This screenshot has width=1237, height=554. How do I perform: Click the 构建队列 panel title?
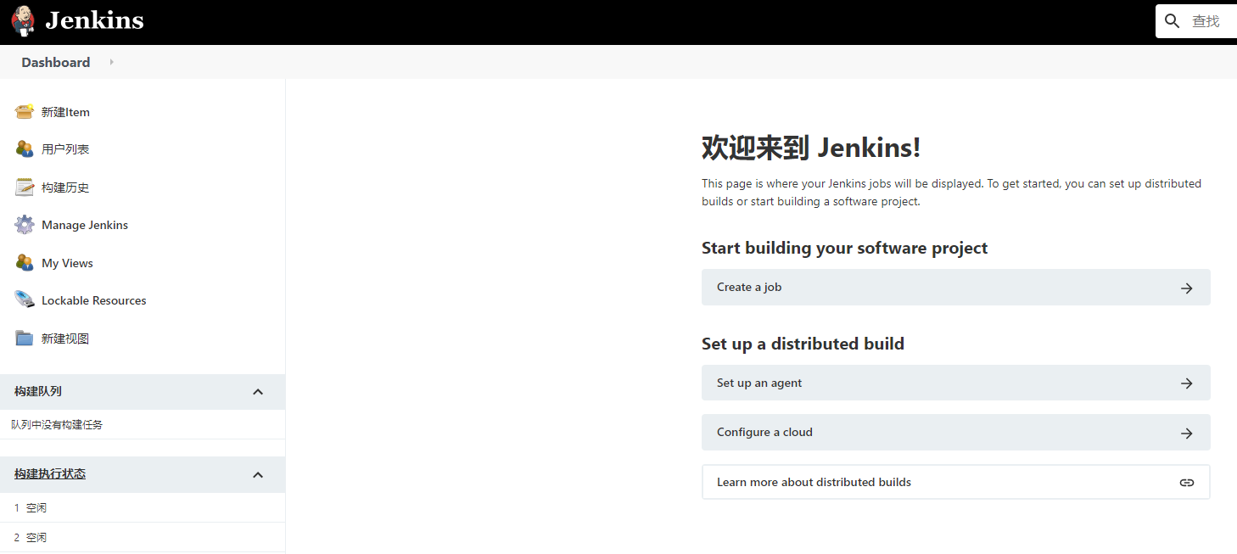coord(38,391)
